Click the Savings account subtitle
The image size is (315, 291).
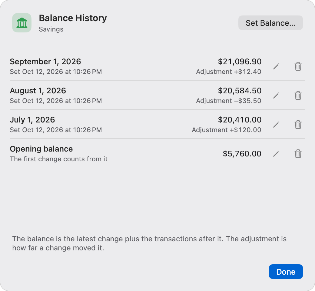[51, 29]
